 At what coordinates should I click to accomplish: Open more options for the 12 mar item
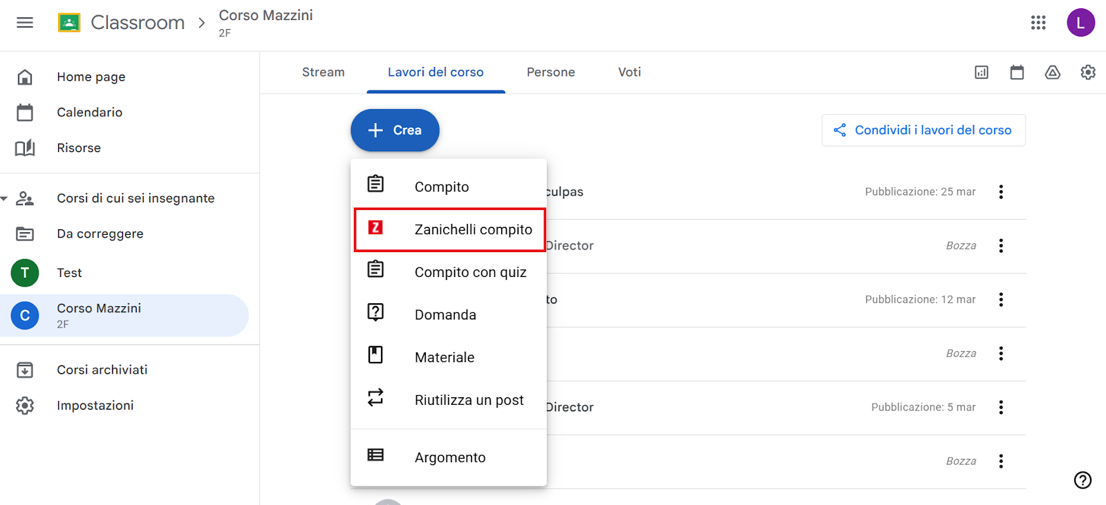(1000, 300)
